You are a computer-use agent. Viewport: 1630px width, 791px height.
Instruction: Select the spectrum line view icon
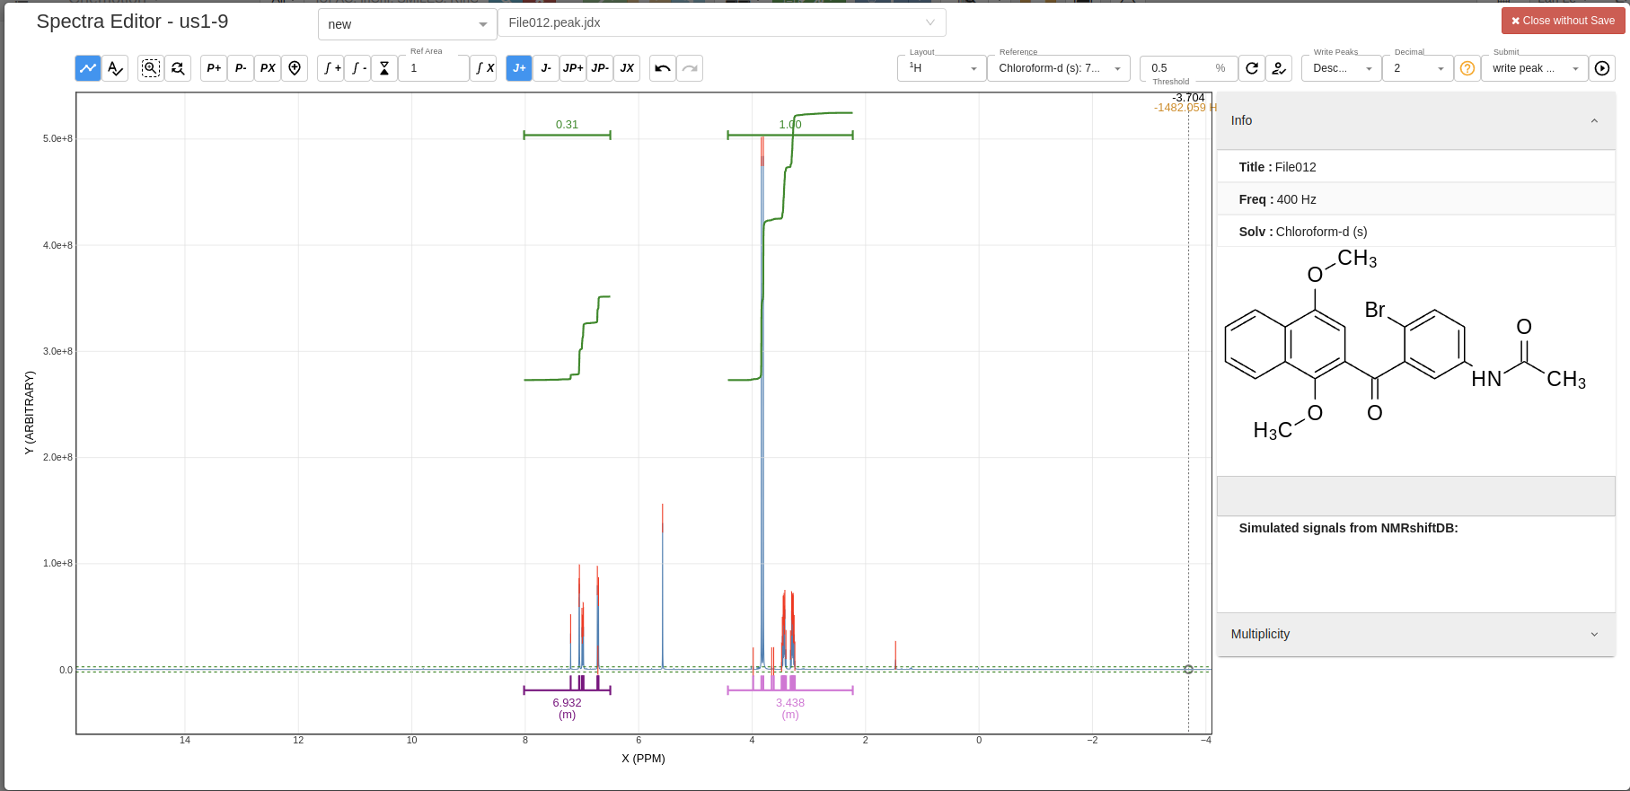tap(88, 68)
